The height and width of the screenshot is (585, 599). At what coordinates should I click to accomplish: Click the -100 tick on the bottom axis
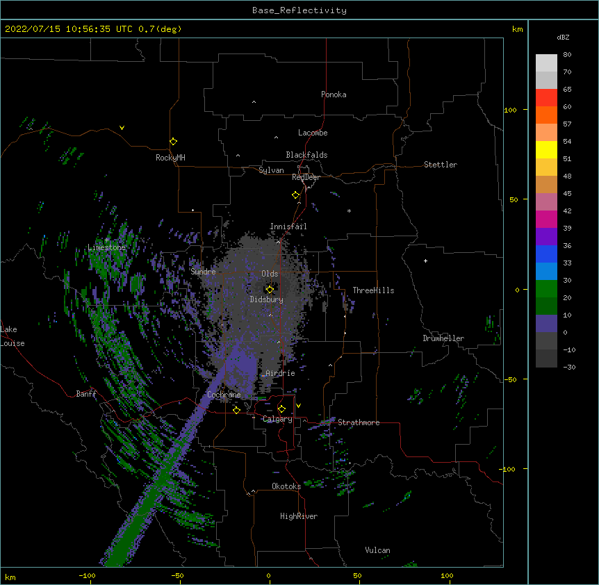tap(87, 575)
